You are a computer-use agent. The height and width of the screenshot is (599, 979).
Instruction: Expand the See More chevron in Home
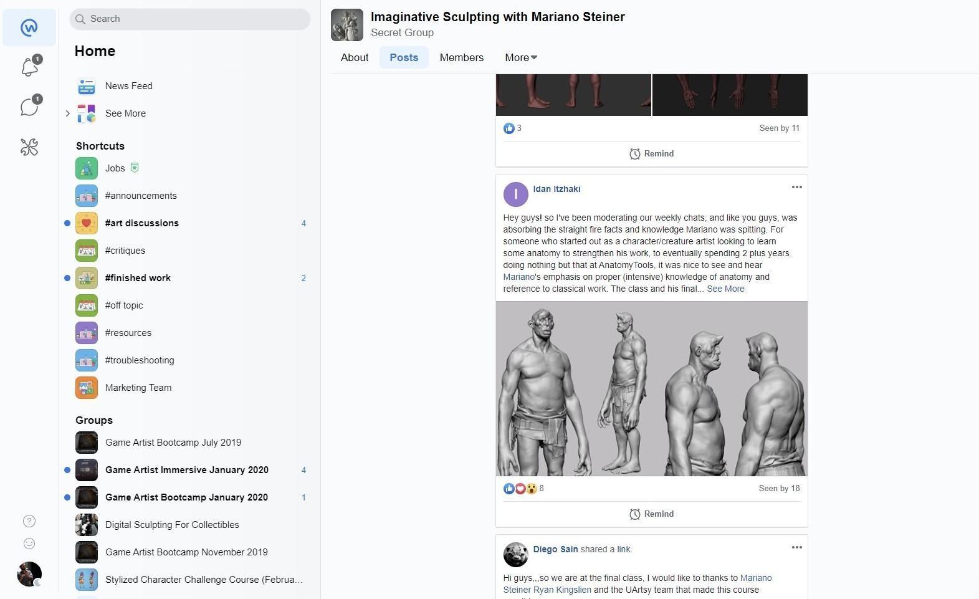[x=68, y=113]
